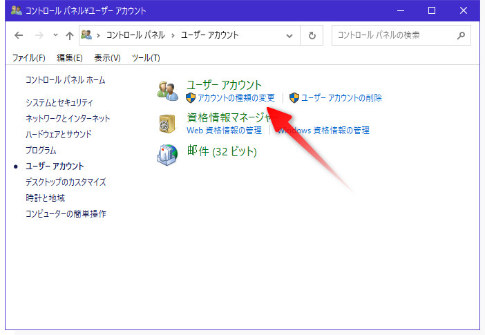Click Web 資格情報の管理 link
Screen dimensions: 485x335
coord(225,130)
